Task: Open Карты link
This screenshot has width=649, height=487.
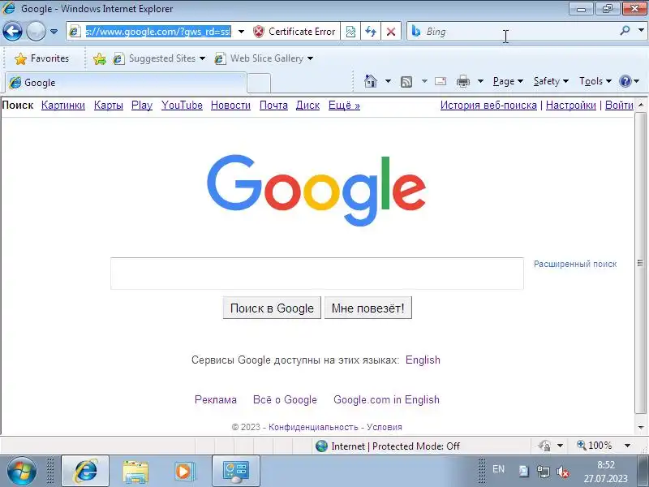Action: [109, 106]
